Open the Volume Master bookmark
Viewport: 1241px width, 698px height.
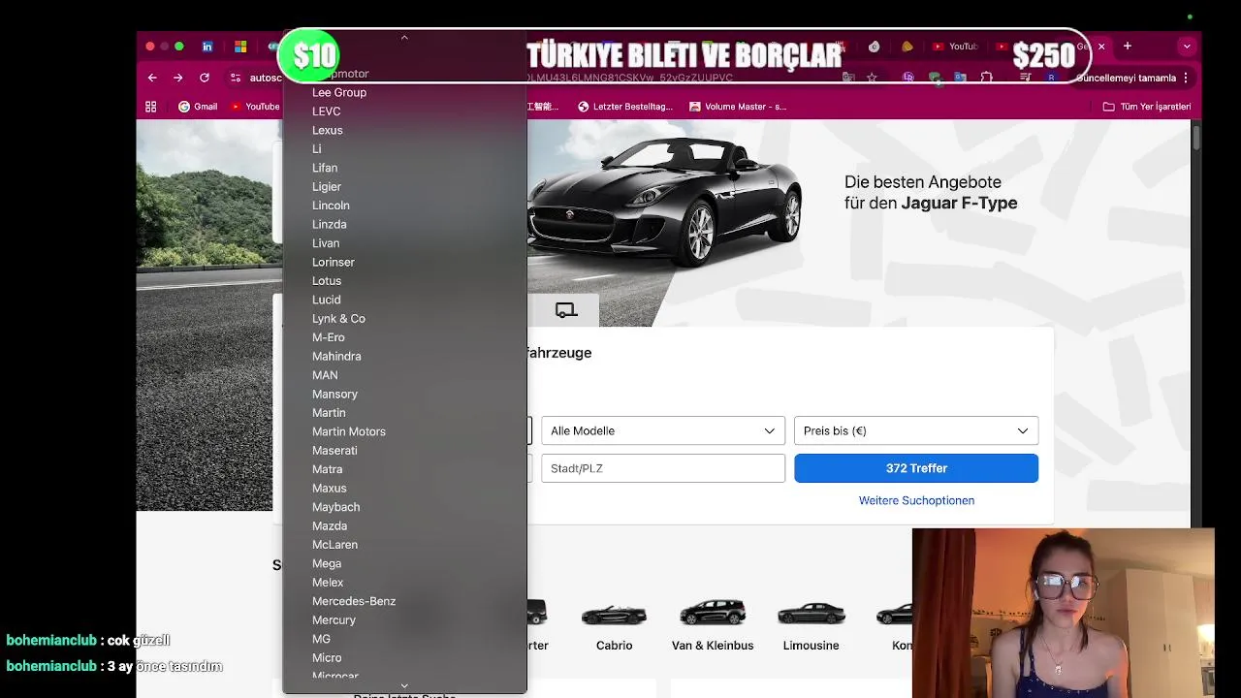point(738,107)
